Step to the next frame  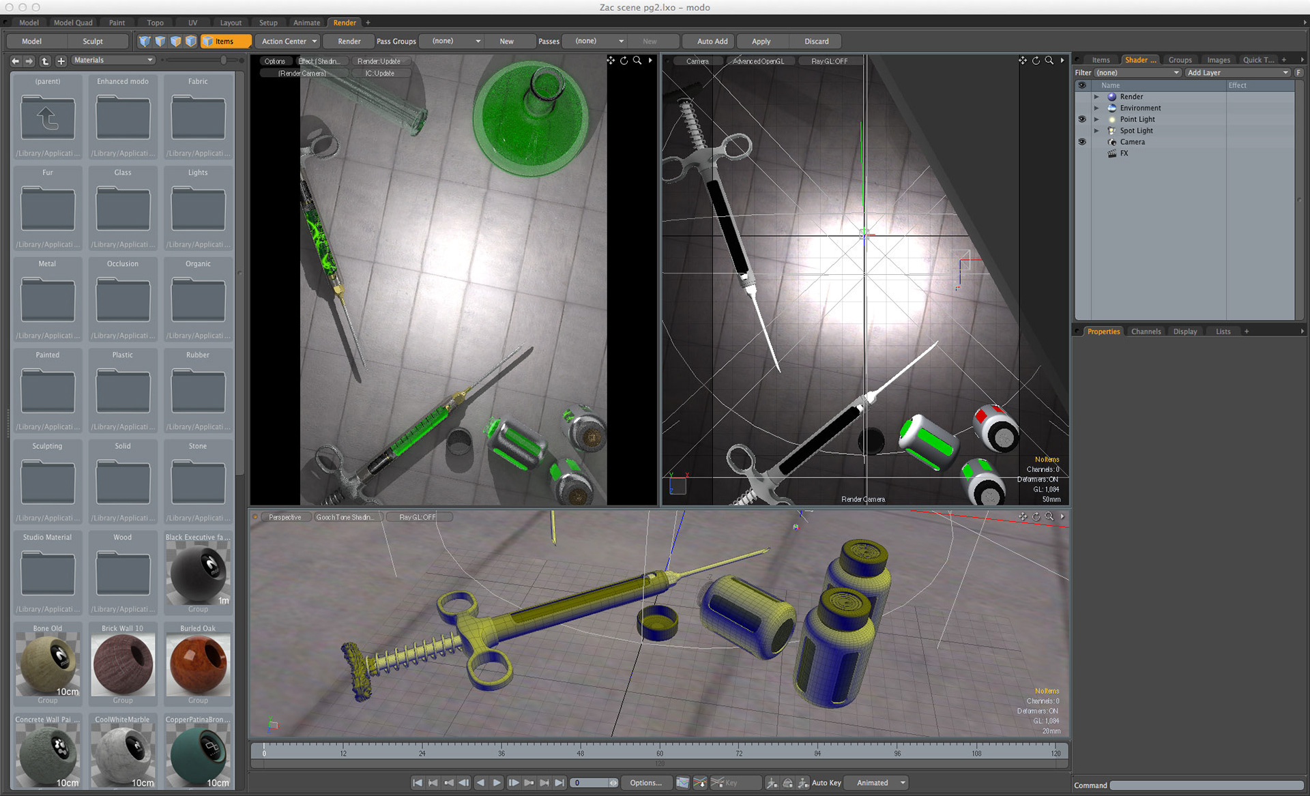pyautogui.click(x=513, y=783)
